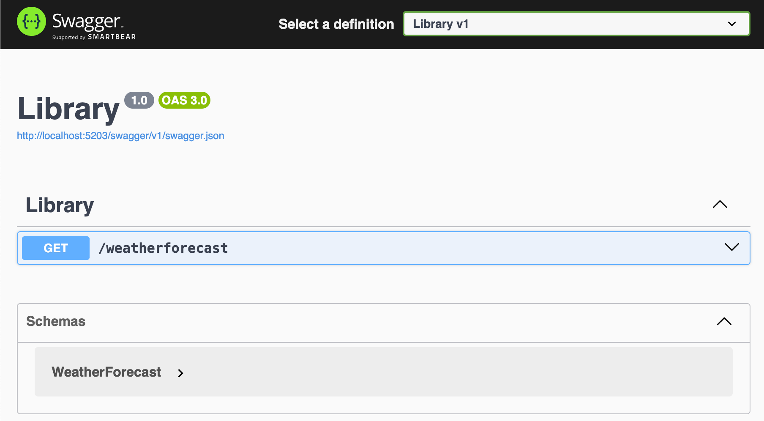
Task: Click the 'Supported by SMARTBEAR' text
Action: 94,37
